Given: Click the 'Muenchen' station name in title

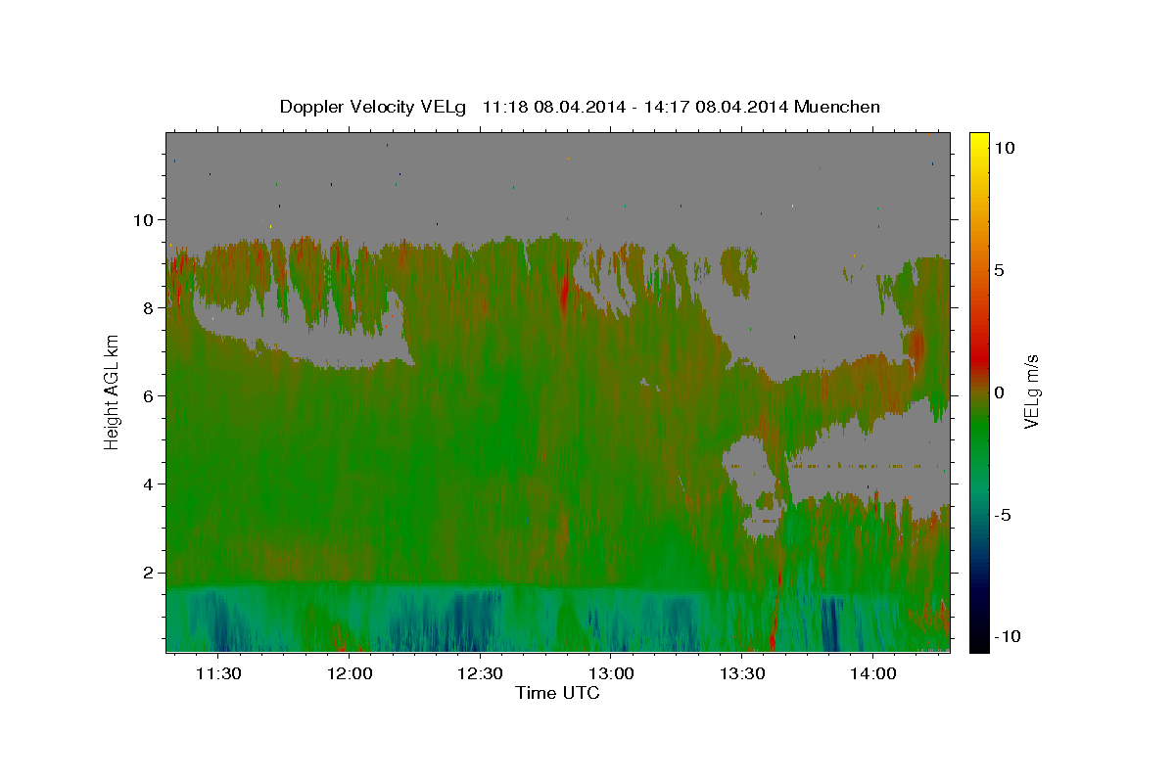Looking at the screenshot, I should (x=838, y=107).
